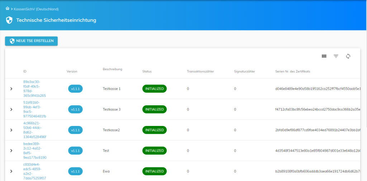This screenshot has width=367, height=181.
Task: Click certificate serial starting d046e8489e4e
Action: pyautogui.click(x=318, y=89)
